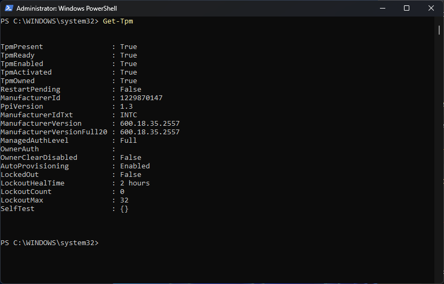Click the RestartPending property label
Screen dimensions: 444x284
pyautogui.click(x=30, y=90)
